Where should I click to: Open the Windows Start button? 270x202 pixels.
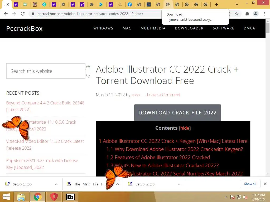pyautogui.click(x=6, y=197)
